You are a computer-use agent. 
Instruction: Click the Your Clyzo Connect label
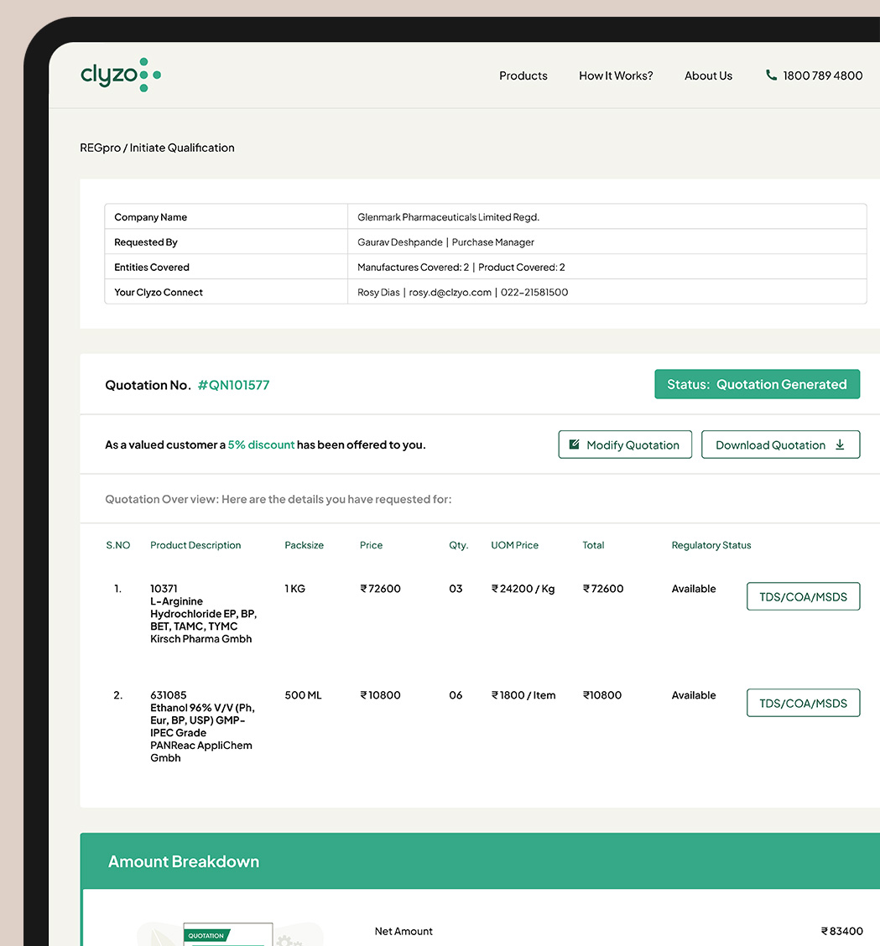tap(159, 292)
